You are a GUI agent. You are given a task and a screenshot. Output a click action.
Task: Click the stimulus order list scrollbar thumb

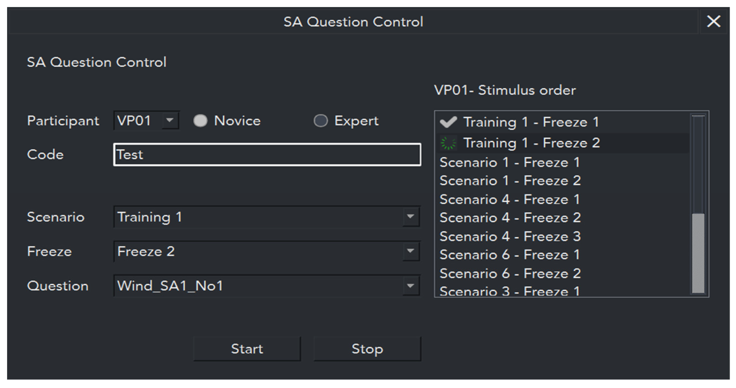tap(698, 253)
